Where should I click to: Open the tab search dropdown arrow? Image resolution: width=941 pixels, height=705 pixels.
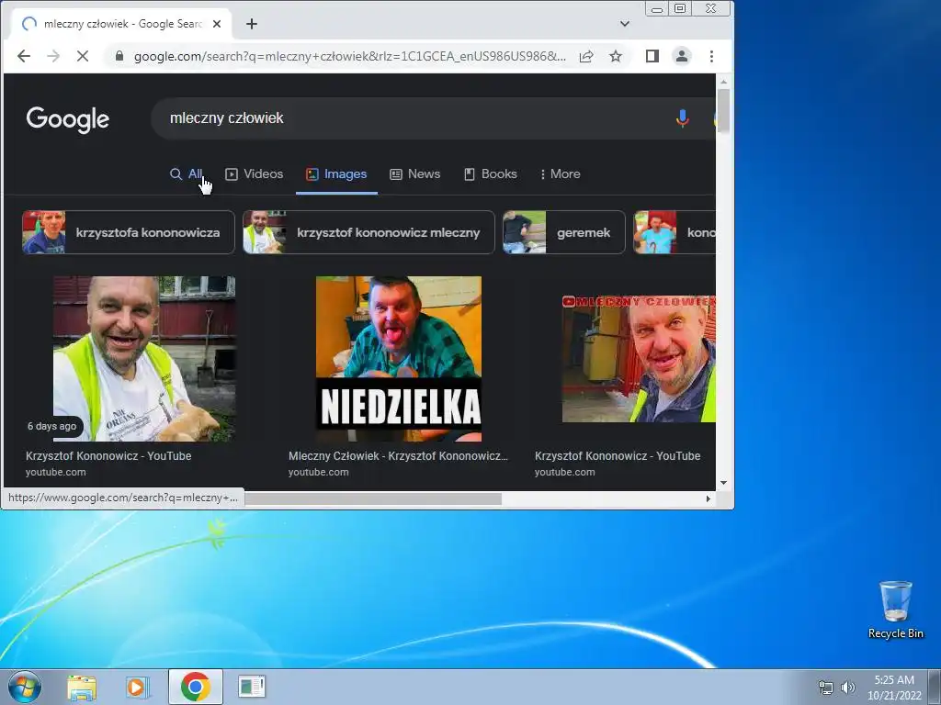point(625,24)
